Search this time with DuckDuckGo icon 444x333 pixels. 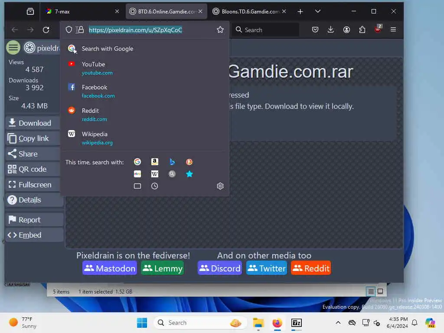point(189,162)
